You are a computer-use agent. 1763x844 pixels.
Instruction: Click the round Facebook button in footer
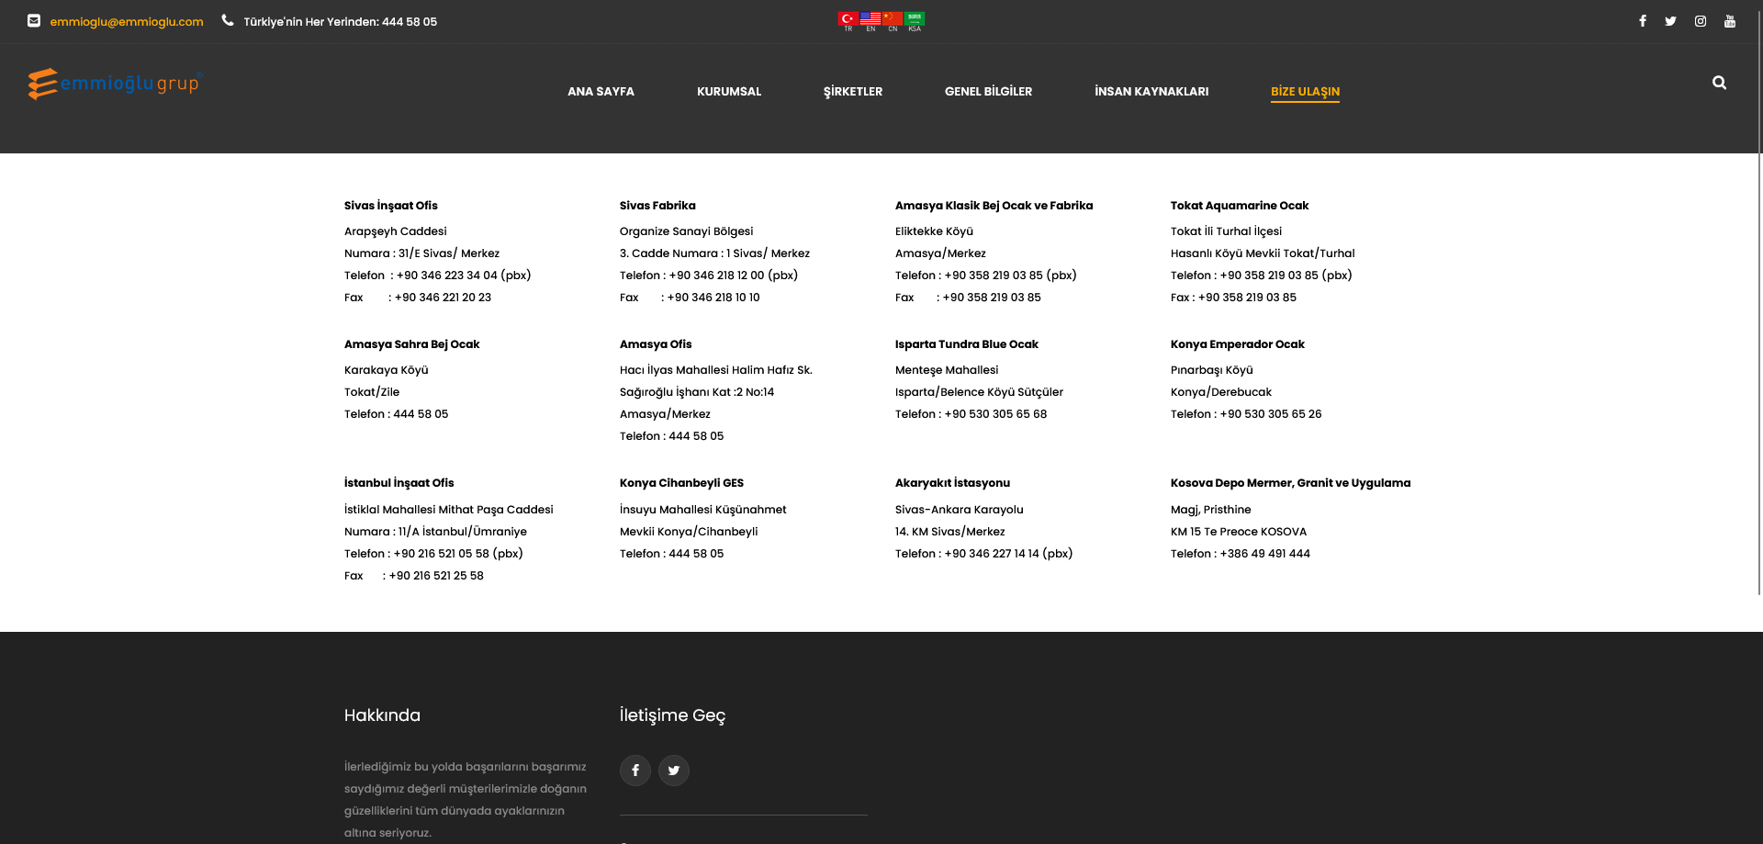[x=634, y=771]
